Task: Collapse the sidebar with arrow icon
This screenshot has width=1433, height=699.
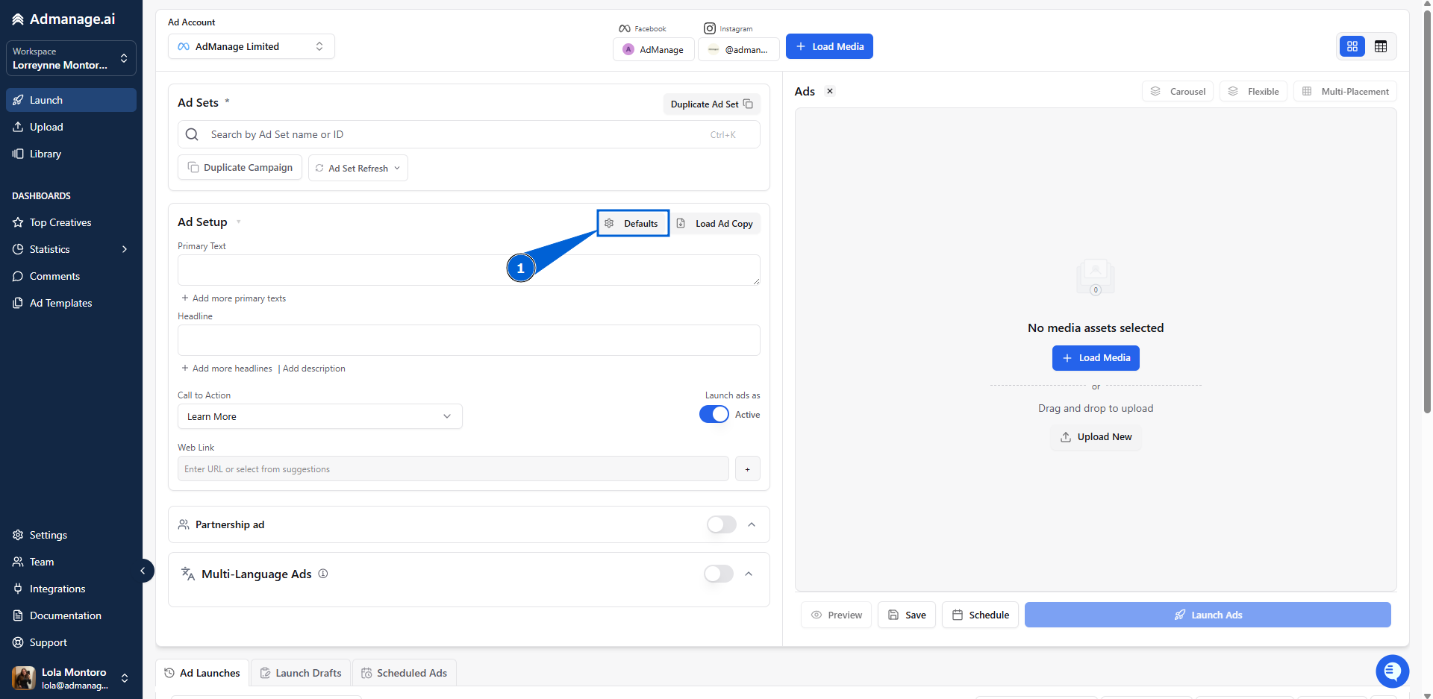Action: click(143, 571)
